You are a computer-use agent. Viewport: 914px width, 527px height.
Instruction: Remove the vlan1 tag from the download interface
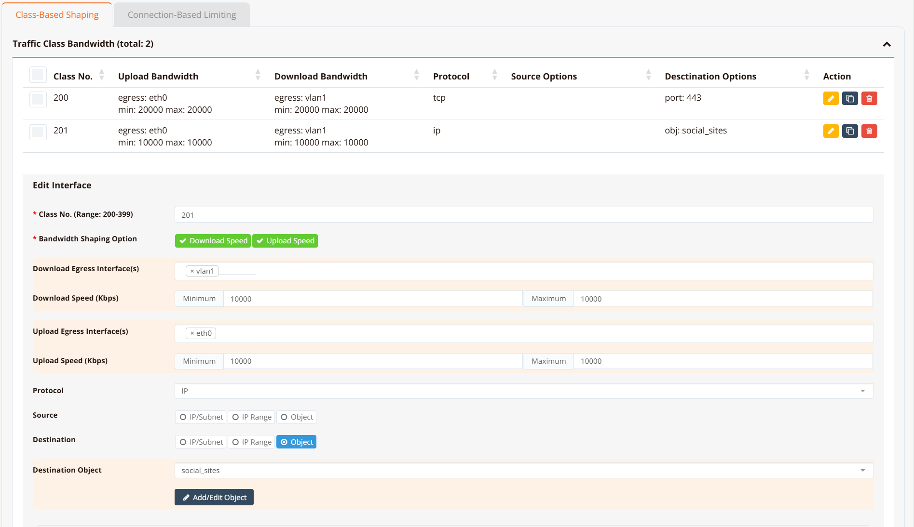tap(192, 271)
